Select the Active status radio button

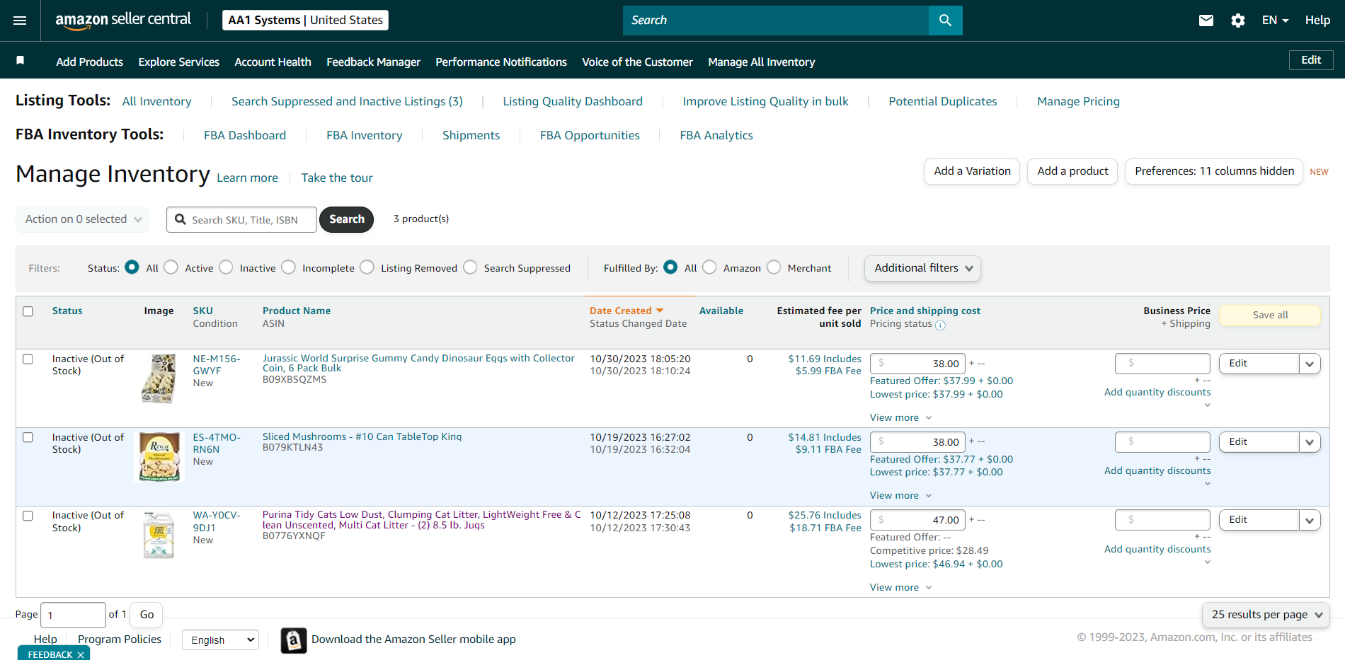click(171, 267)
